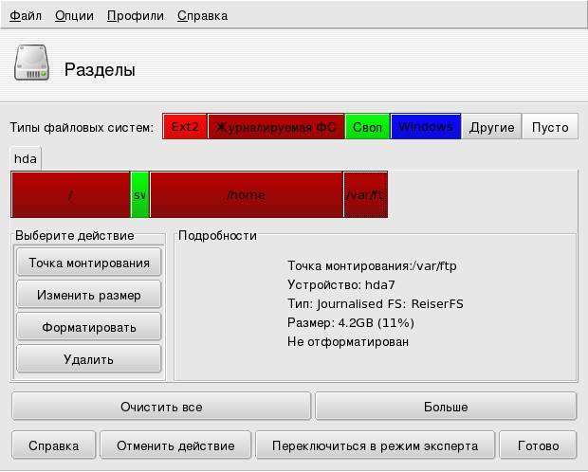Open the Справка menu in menu bar
The height and width of the screenshot is (472, 588).
[x=202, y=16]
